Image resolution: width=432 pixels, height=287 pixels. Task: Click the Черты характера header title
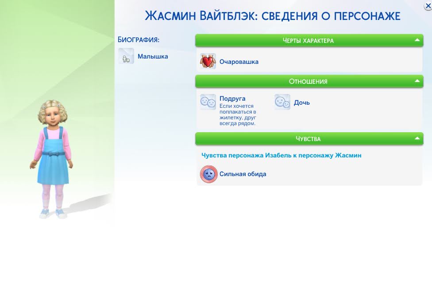click(x=308, y=41)
